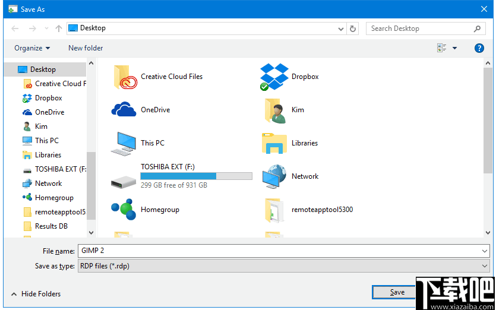Select TOSHIBA EXT in navigation pane
Screen dimensions: 496x310
coord(55,169)
